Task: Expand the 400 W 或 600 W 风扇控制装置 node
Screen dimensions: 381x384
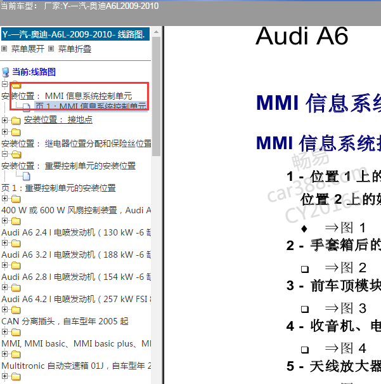Action: tap(4, 199)
